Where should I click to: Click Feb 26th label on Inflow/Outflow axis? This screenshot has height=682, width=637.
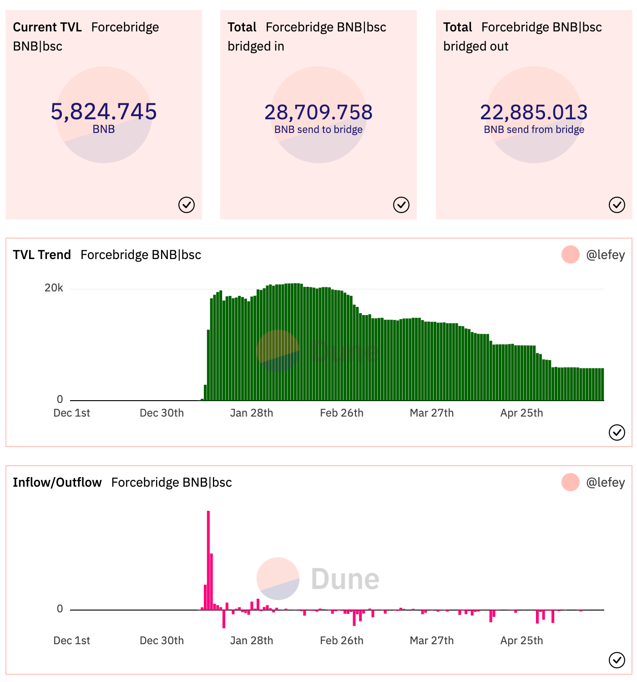pyautogui.click(x=342, y=641)
